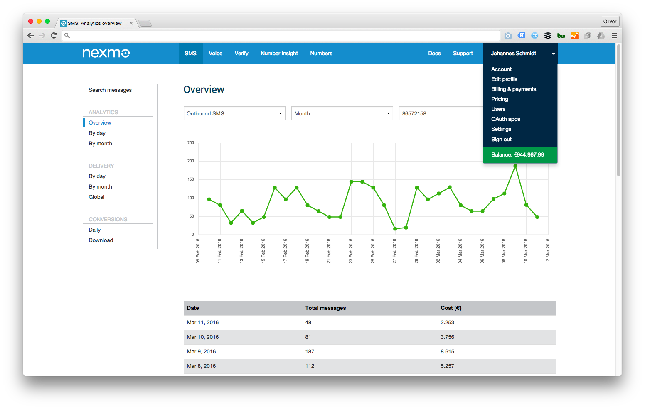Click the Nexmo logo
645x409 pixels.
(106, 53)
